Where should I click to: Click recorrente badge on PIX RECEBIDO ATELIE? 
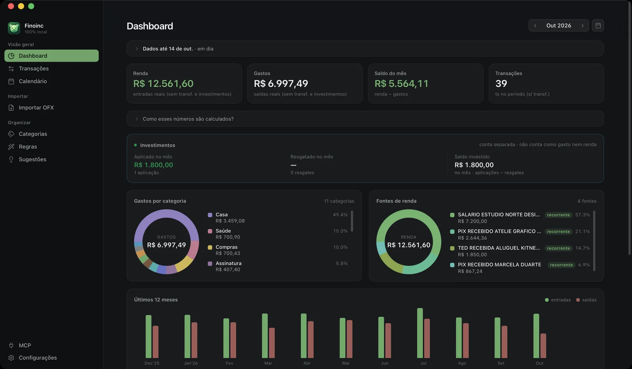pyautogui.click(x=559, y=232)
